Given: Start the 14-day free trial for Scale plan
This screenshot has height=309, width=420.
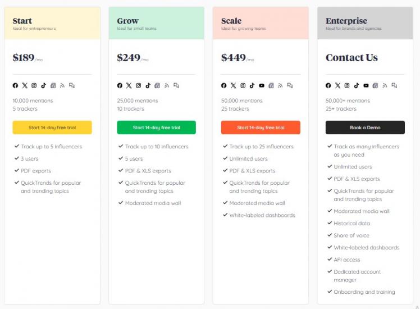Looking at the screenshot, I should [x=261, y=128].
